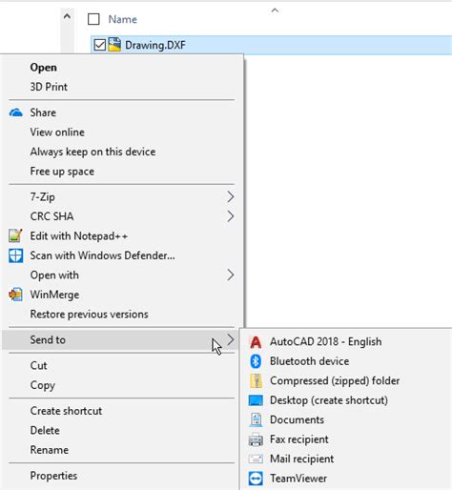Click the WinMerge icon
Screen dimensions: 452x490
click(15, 295)
